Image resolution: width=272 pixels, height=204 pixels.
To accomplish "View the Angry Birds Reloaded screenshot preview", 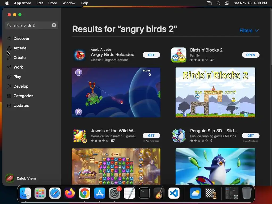I will [116, 92].
